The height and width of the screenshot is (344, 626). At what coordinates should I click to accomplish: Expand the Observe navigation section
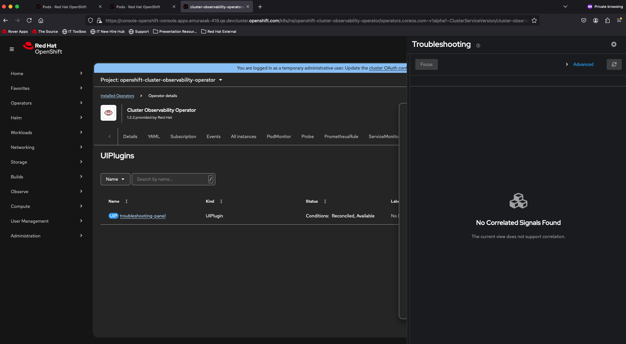[47, 192]
